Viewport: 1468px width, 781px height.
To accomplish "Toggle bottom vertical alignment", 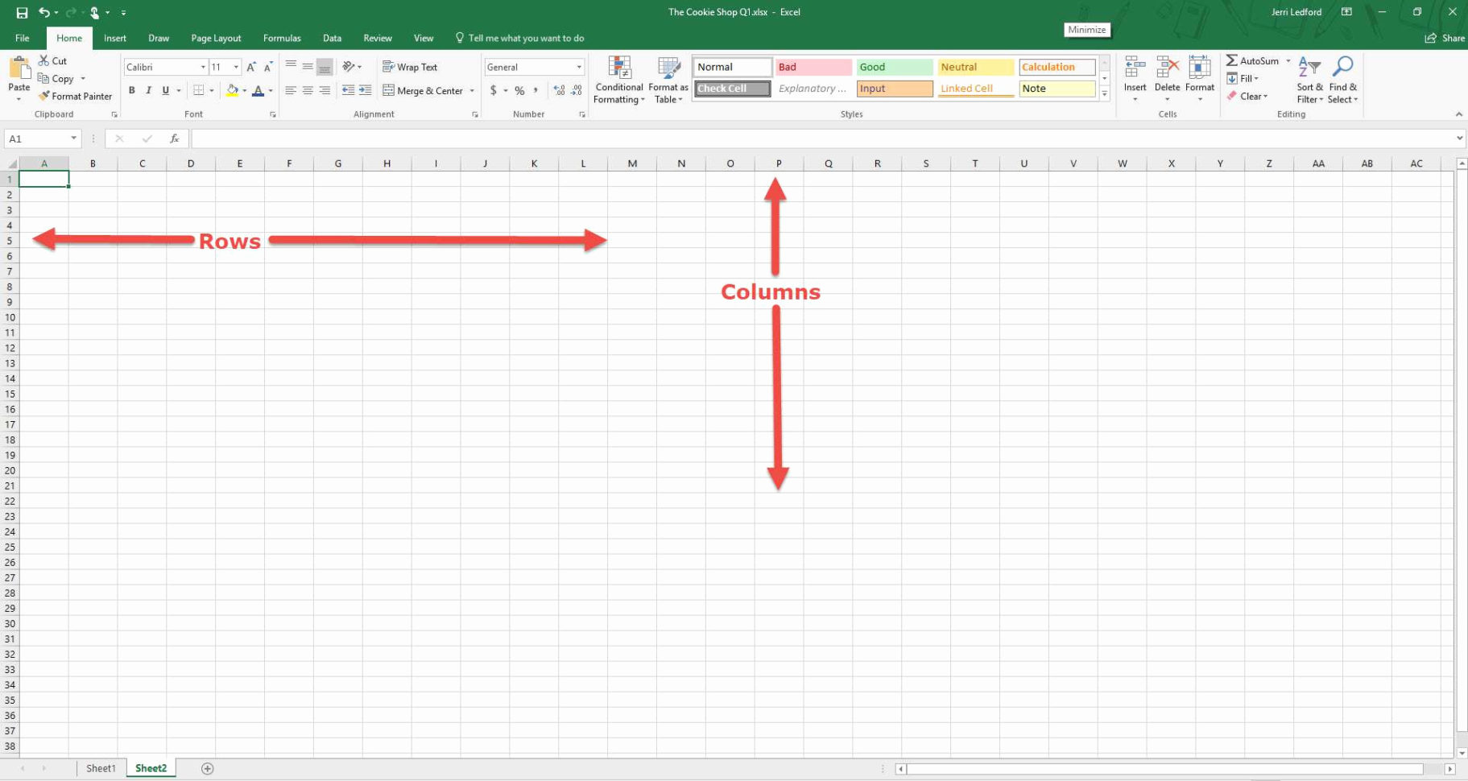I will click(325, 68).
